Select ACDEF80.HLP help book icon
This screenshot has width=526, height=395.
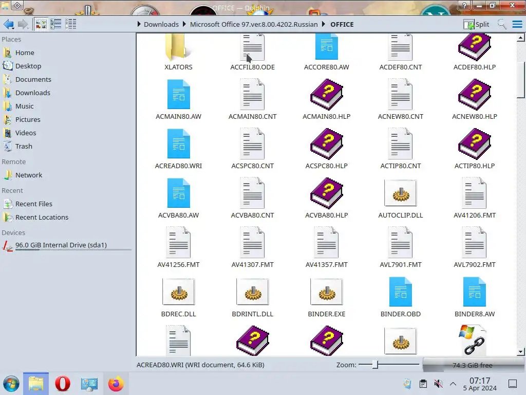point(475,47)
